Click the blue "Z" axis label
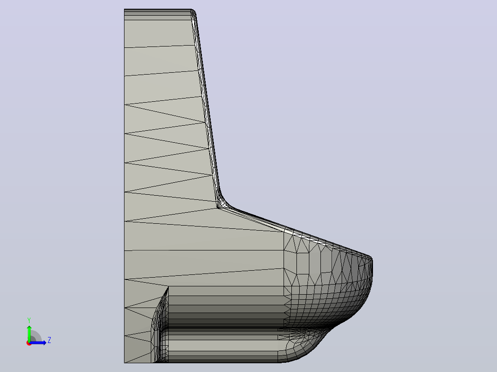 49,340
